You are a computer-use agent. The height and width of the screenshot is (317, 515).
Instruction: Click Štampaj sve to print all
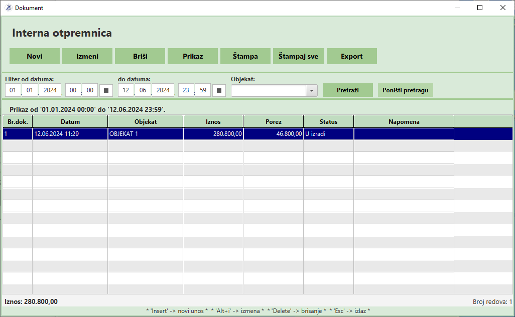coord(299,56)
